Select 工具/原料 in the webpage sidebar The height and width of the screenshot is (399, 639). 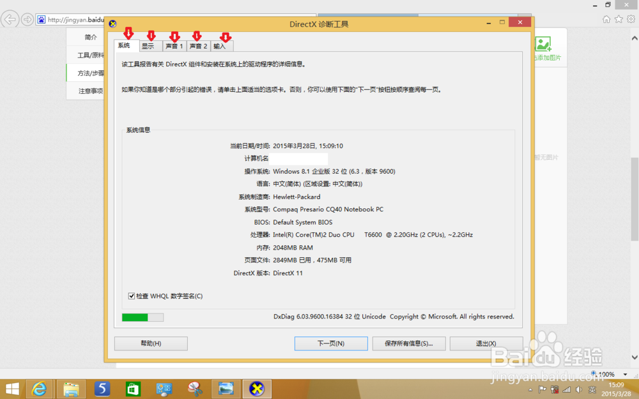click(91, 55)
